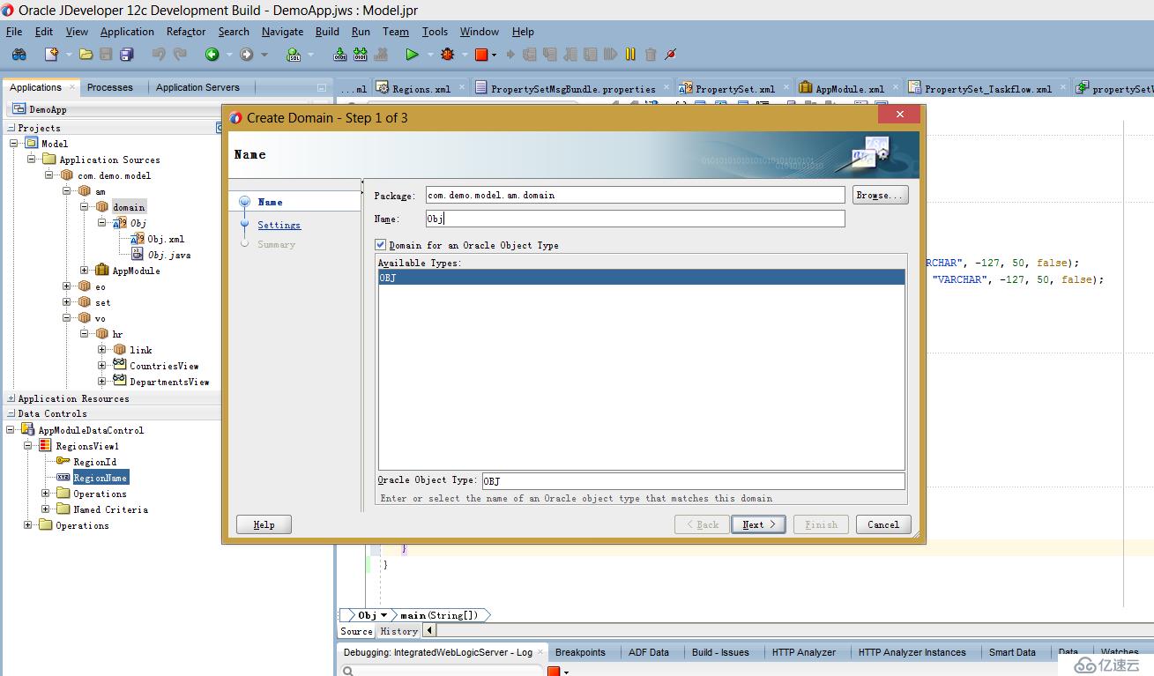Expand the set package node

(x=67, y=302)
